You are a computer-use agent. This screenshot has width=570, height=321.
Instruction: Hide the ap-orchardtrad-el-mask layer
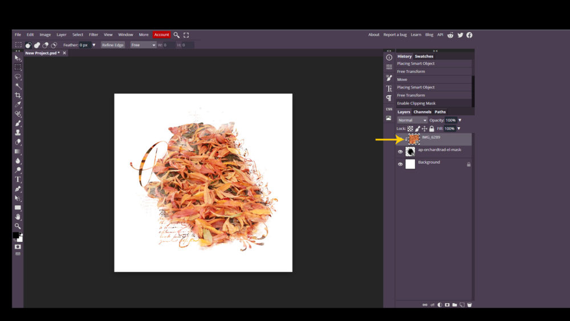(400, 152)
